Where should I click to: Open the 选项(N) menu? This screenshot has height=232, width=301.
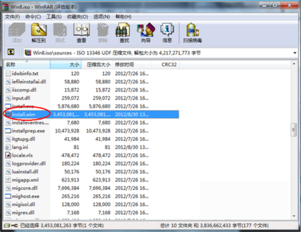[x=102, y=17]
